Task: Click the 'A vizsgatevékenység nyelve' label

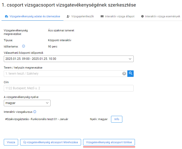Action: (x=21, y=97)
